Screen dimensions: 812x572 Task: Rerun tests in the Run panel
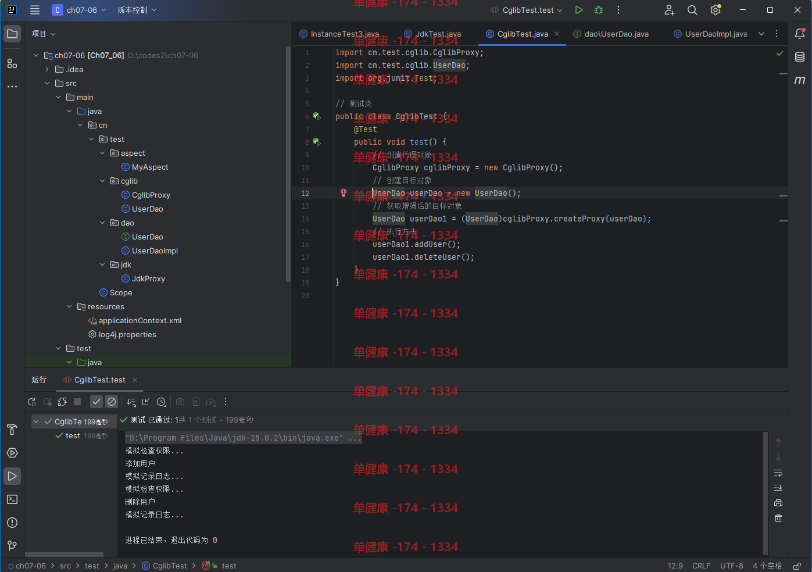(32, 402)
